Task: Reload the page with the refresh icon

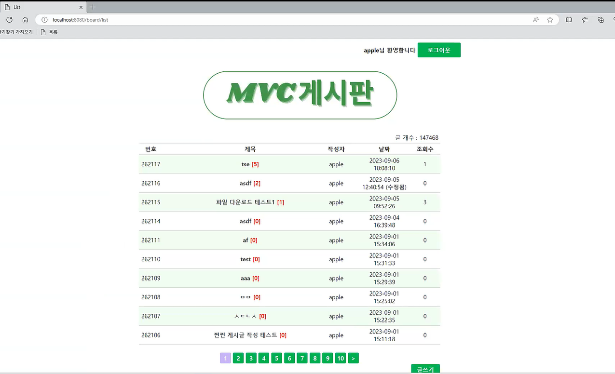Action: 9,20
